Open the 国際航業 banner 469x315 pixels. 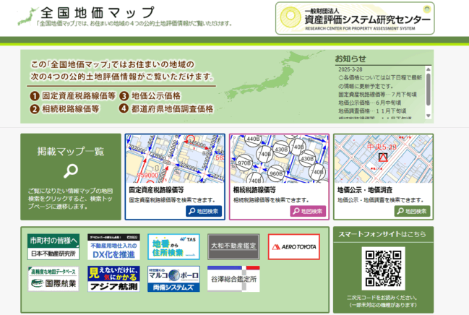[53, 279]
